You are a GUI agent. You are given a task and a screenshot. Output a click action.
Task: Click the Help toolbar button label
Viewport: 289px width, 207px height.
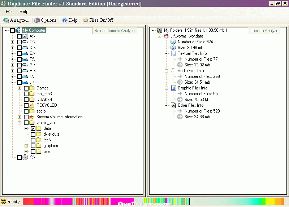pos(73,20)
